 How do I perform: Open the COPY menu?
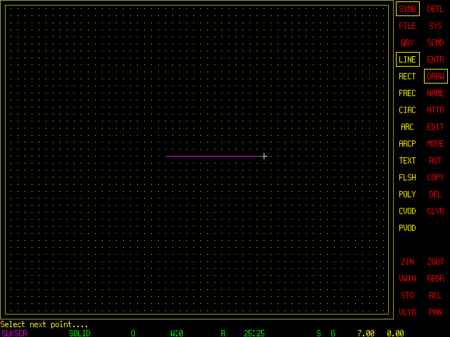[435, 178]
